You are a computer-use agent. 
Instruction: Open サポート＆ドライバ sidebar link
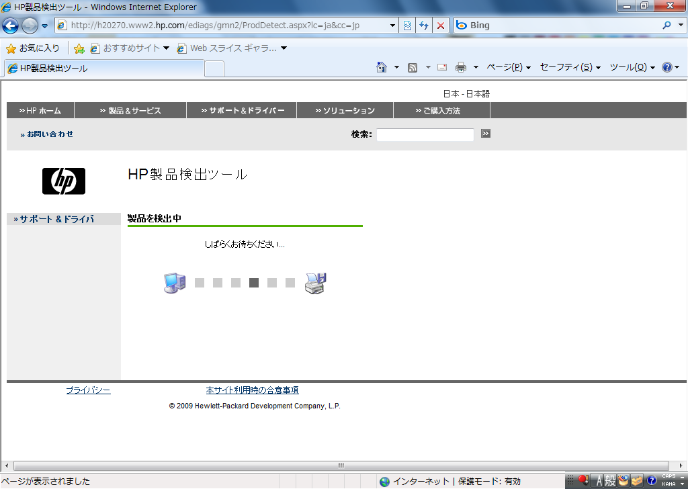click(54, 219)
